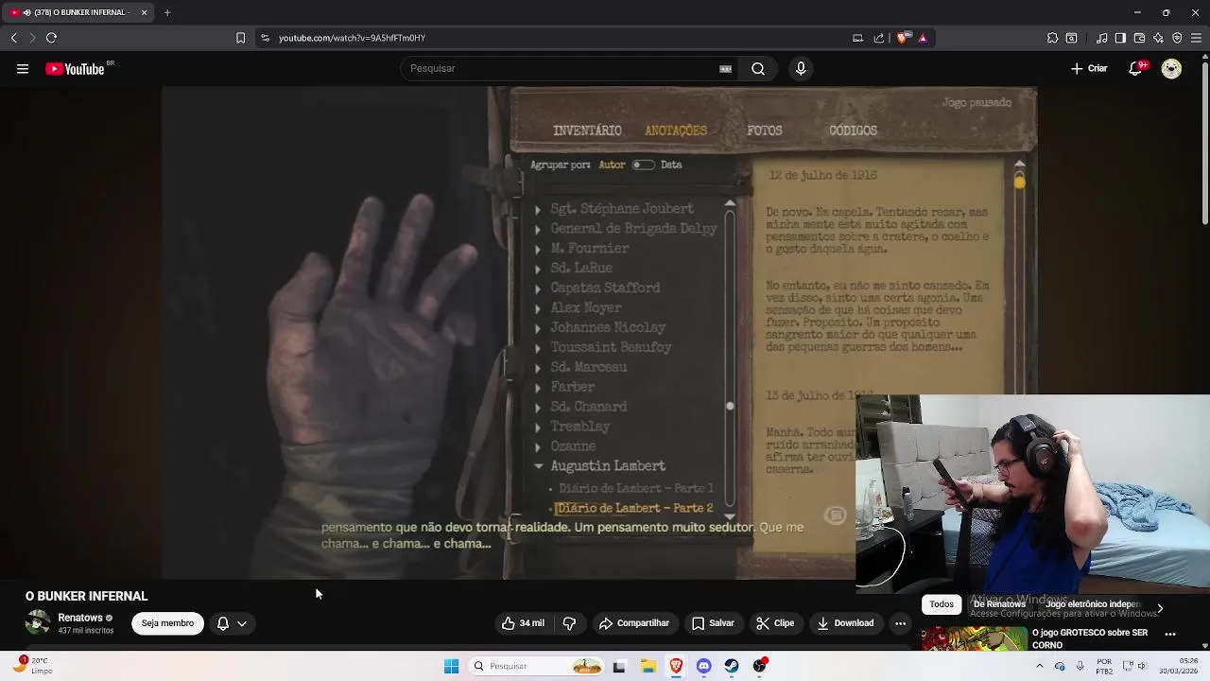Show hidden system tray icons chevron
This screenshot has width=1210, height=681.
click(x=1040, y=666)
